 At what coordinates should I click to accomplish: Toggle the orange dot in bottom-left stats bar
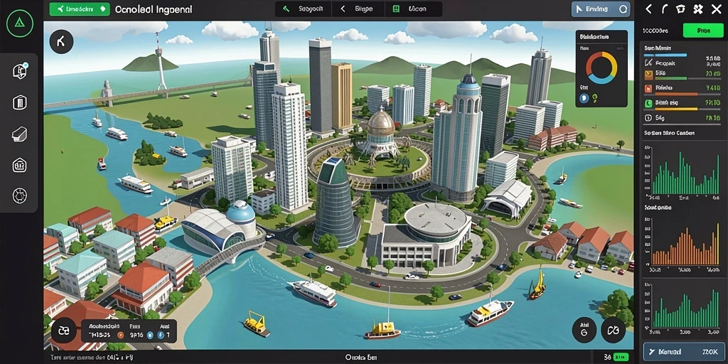[120, 335]
